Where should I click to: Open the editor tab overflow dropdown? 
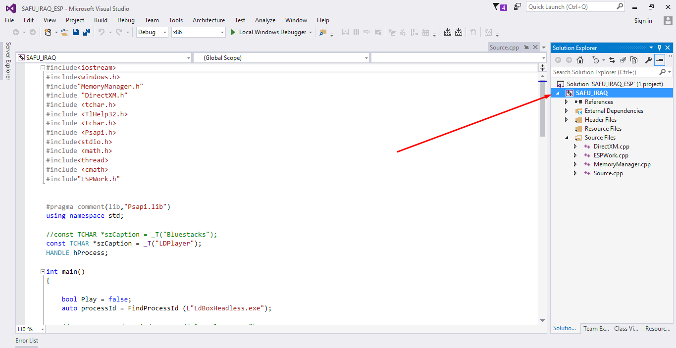543,48
